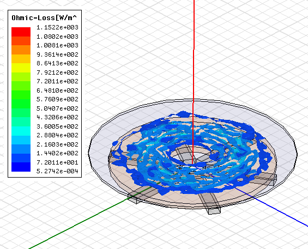Select the orange legend color band
This screenshot has height=249, width=308.
coord(21,50)
